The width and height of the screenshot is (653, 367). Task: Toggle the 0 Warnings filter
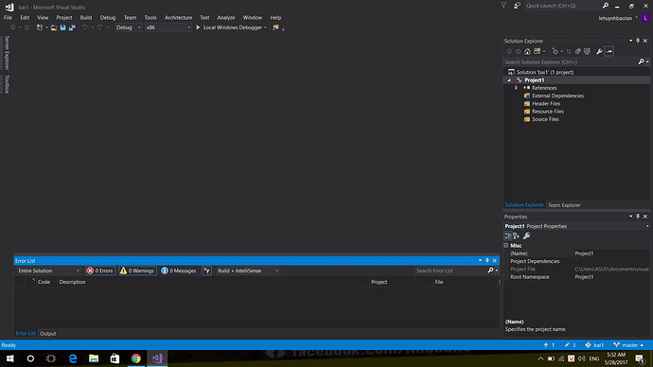pos(137,271)
